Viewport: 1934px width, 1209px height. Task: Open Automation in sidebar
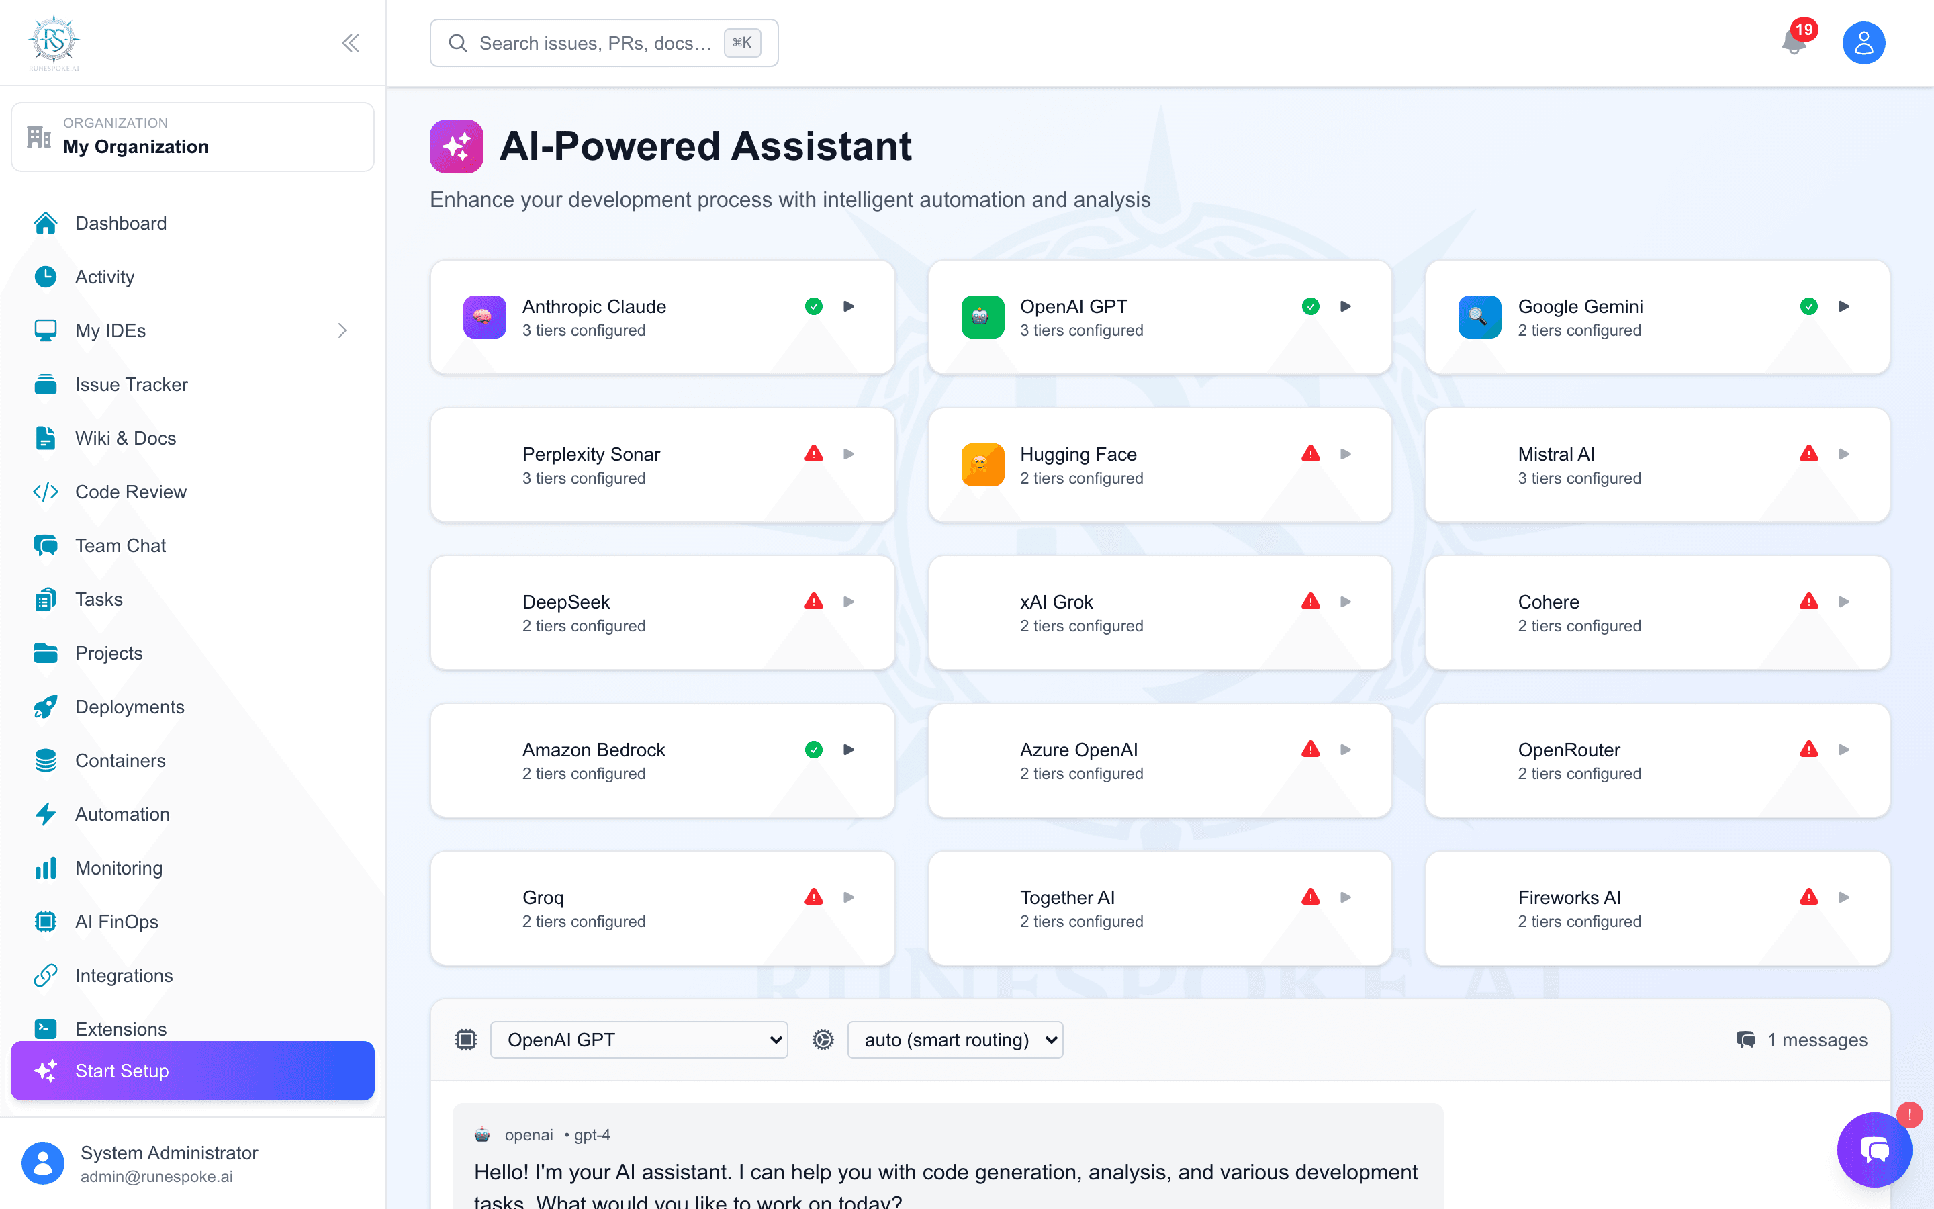pos(192,814)
